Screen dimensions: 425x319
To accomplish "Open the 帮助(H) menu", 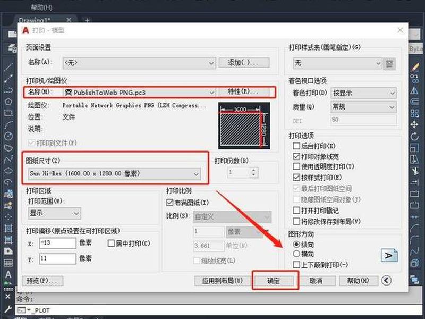I will pyautogui.click(x=41, y=7).
